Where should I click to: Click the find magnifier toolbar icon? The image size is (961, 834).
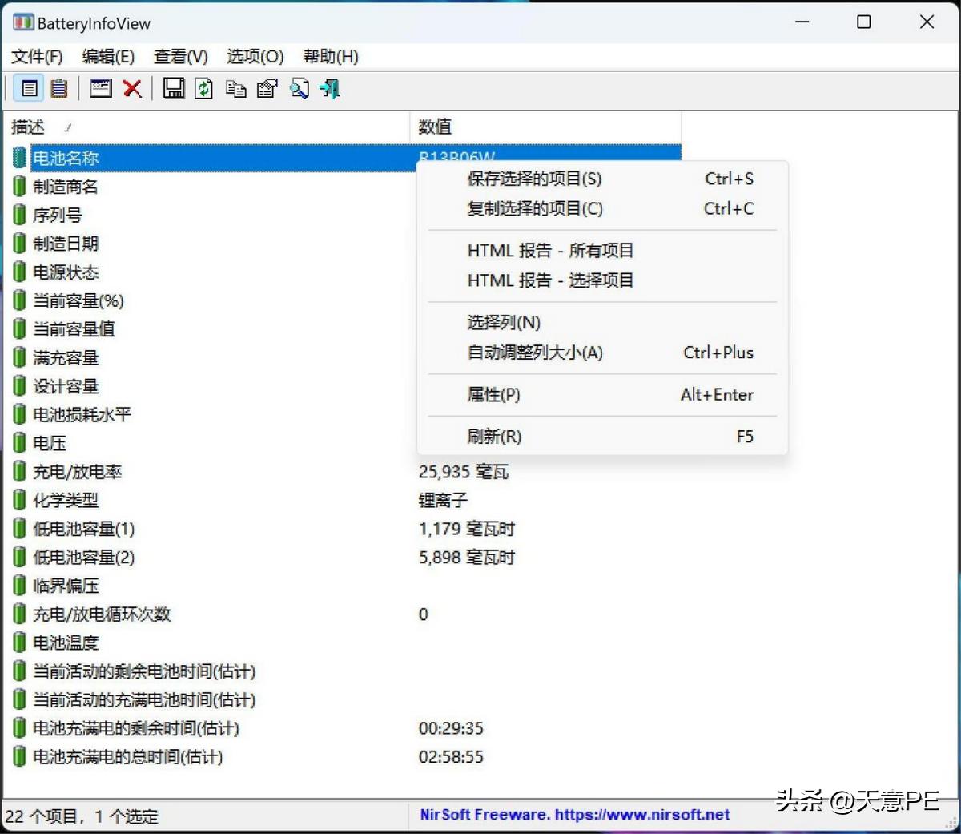(x=299, y=88)
